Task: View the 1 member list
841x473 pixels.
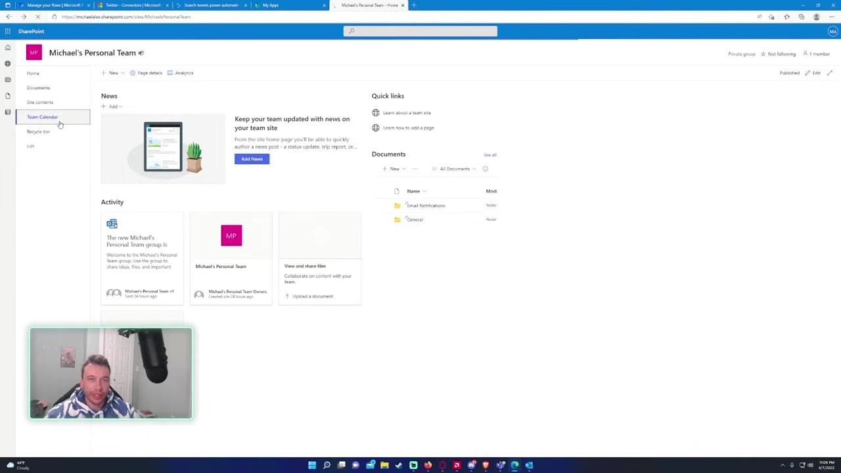Action: pyautogui.click(x=817, y=54)
